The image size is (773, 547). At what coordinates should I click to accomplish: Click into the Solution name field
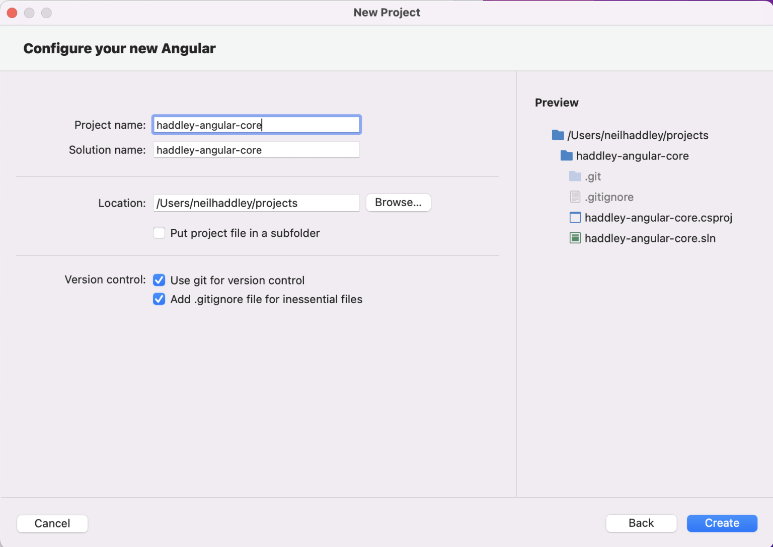[256, 150]
